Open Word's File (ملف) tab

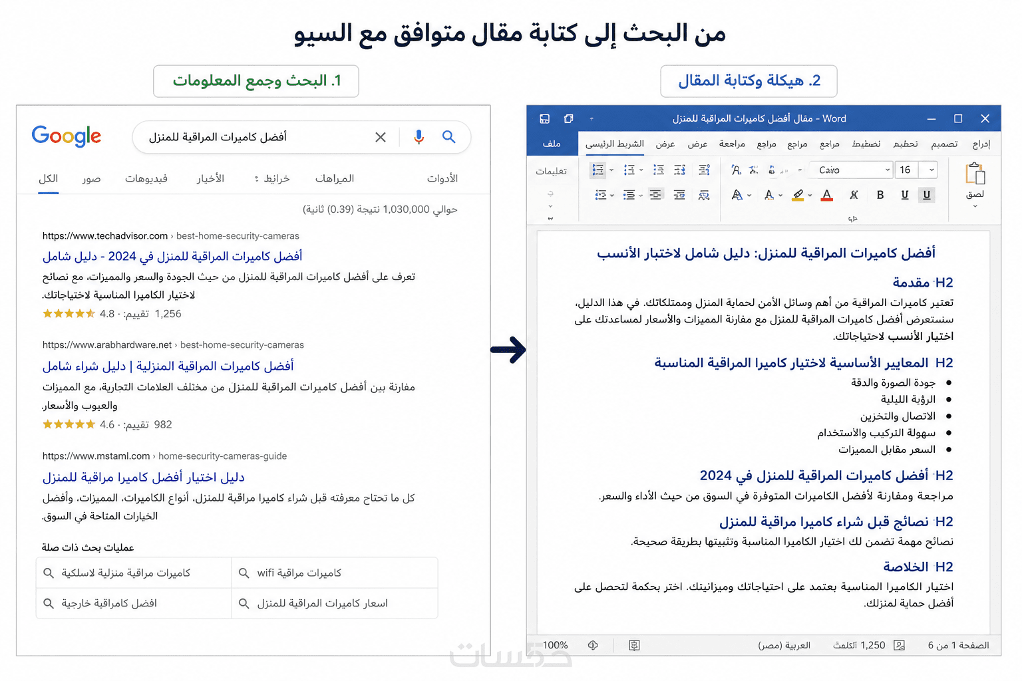point(552,144)
